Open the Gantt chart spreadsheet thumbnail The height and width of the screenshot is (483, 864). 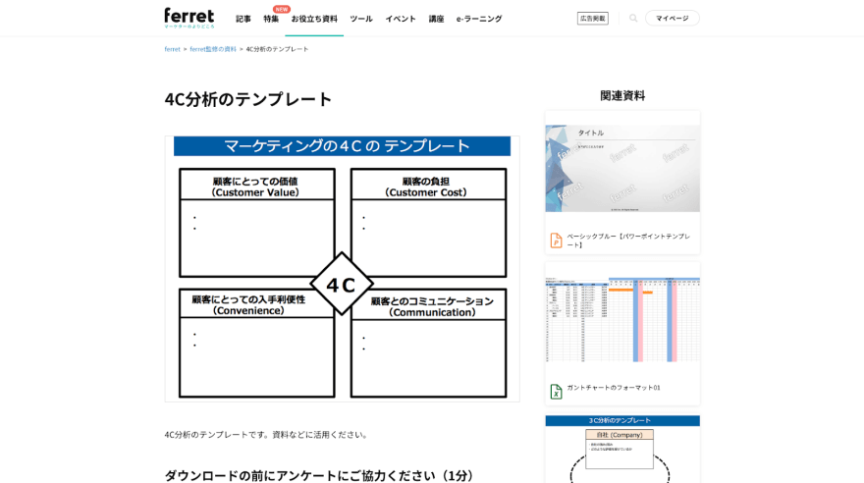pos(622,319)
